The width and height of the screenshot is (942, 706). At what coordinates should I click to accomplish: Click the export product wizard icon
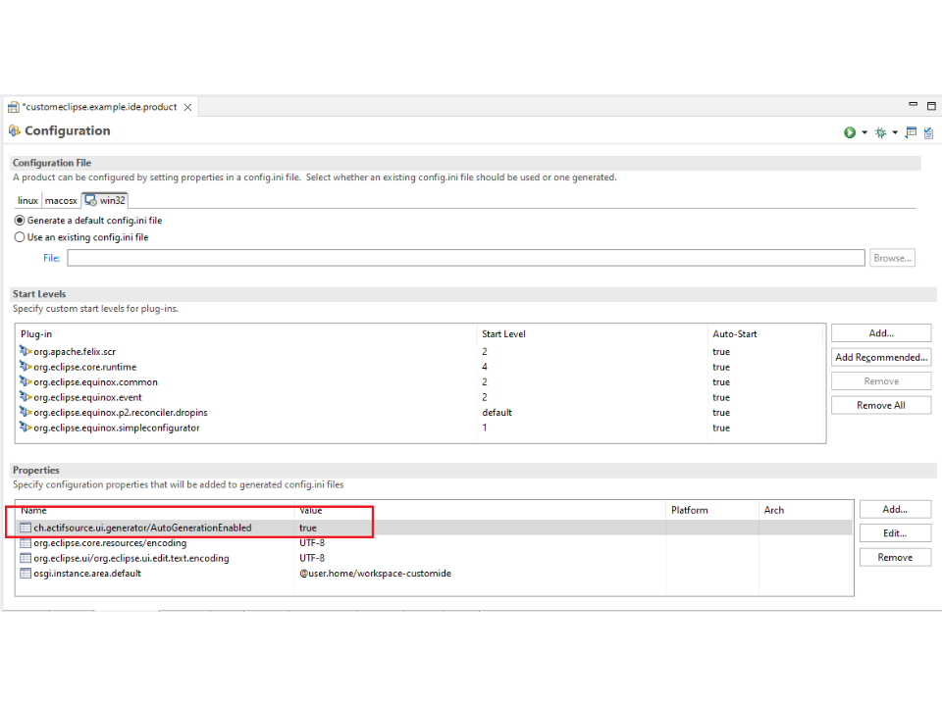[x=911, y=132]
